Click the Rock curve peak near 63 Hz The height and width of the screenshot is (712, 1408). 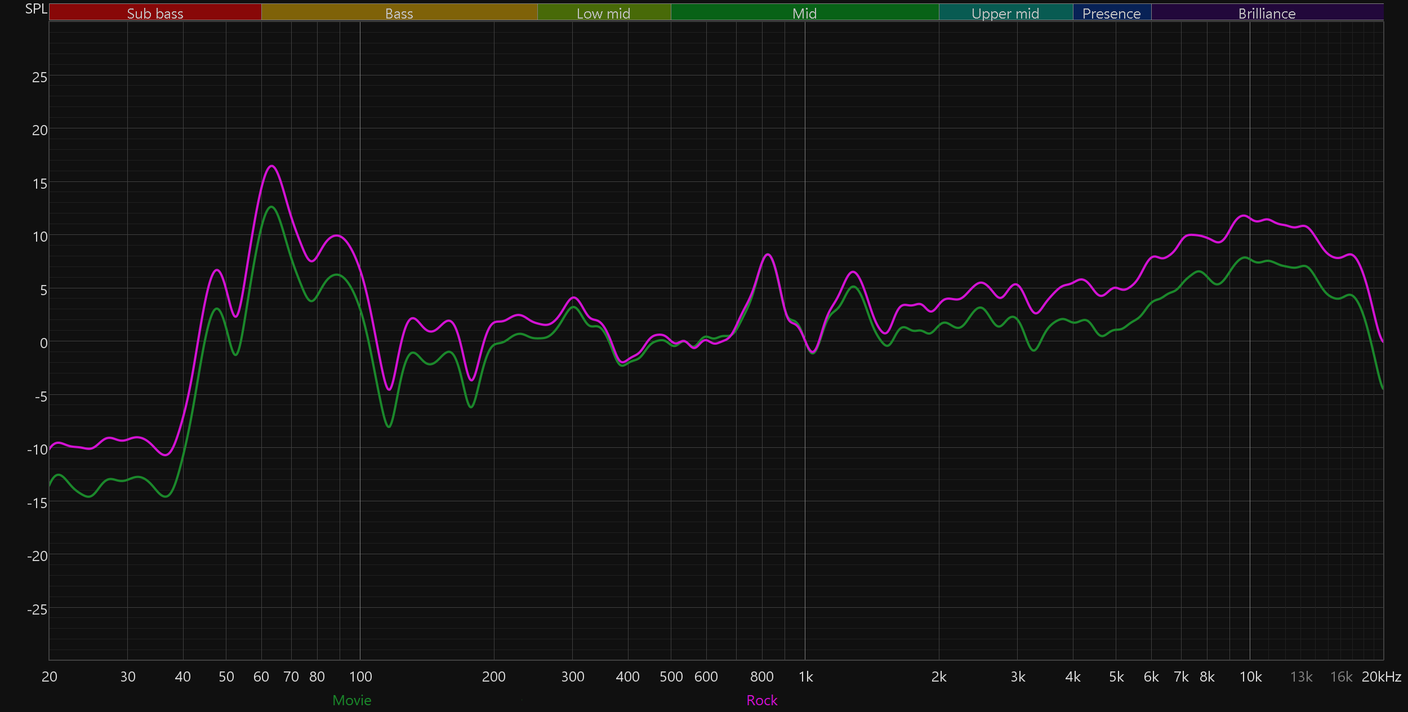pyautogui.click(x=272, y=166)
